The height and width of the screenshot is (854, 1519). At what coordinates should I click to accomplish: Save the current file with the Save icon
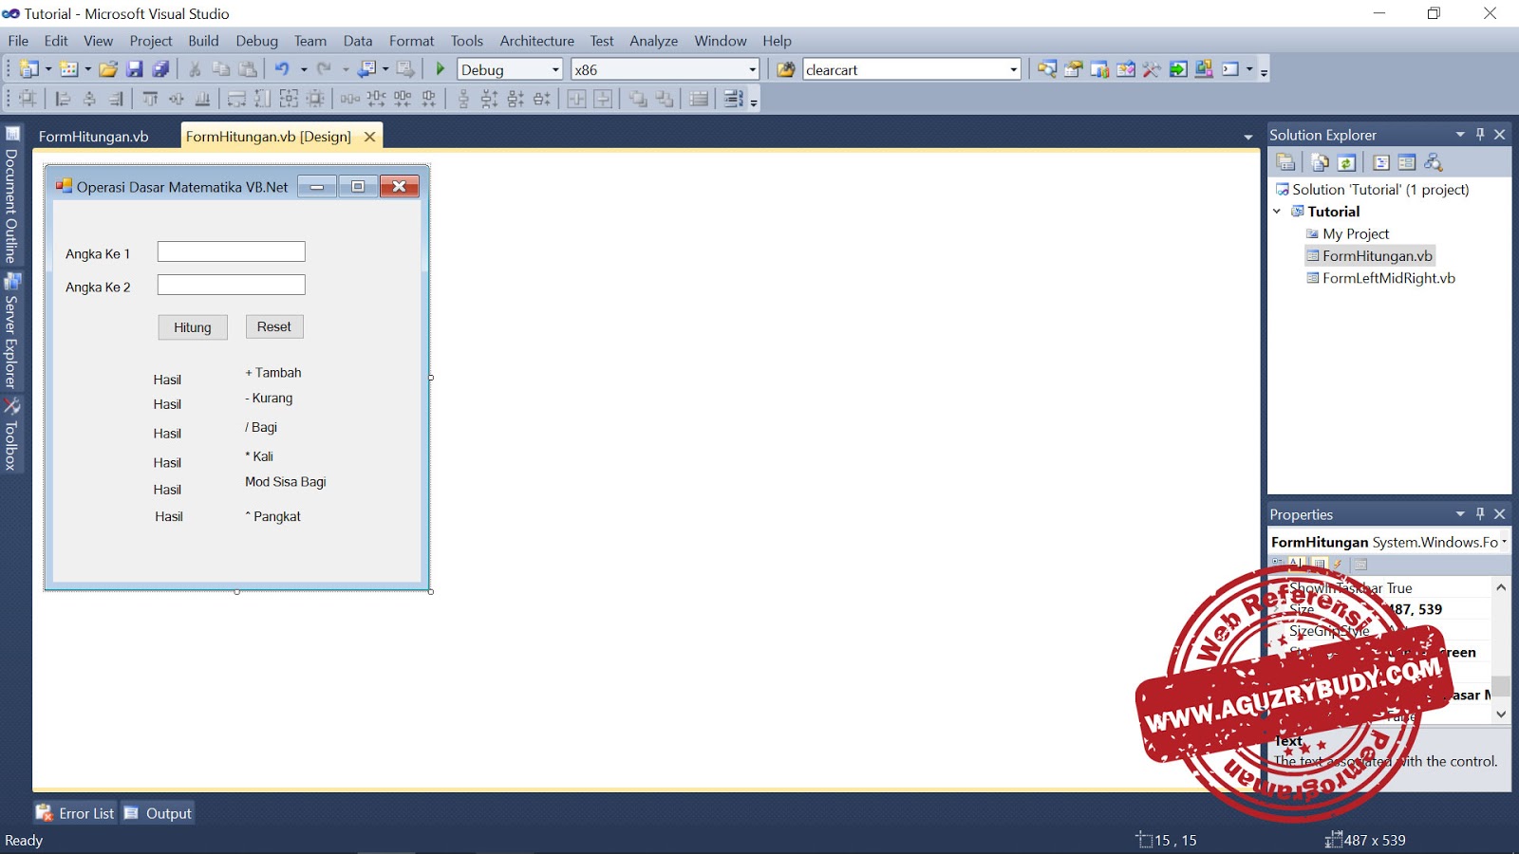coord(135,69)
